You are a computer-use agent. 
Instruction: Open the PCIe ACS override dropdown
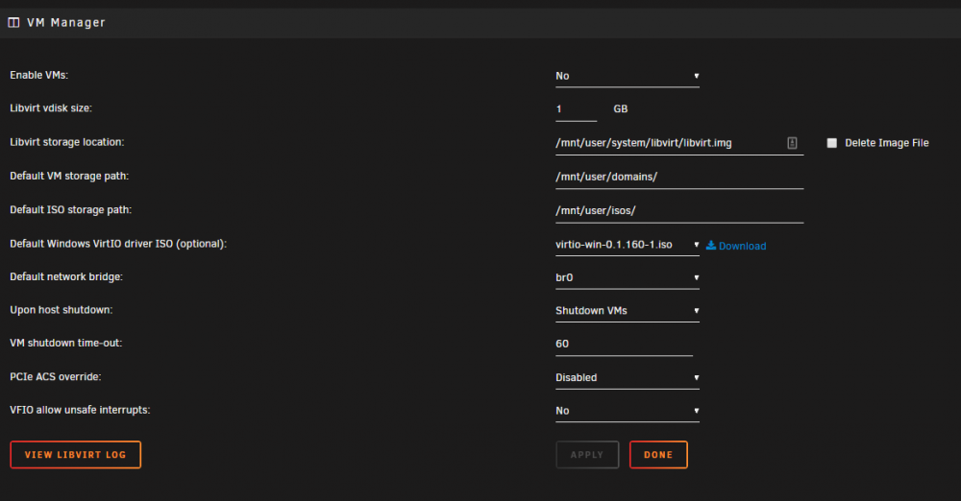(627, 377)
